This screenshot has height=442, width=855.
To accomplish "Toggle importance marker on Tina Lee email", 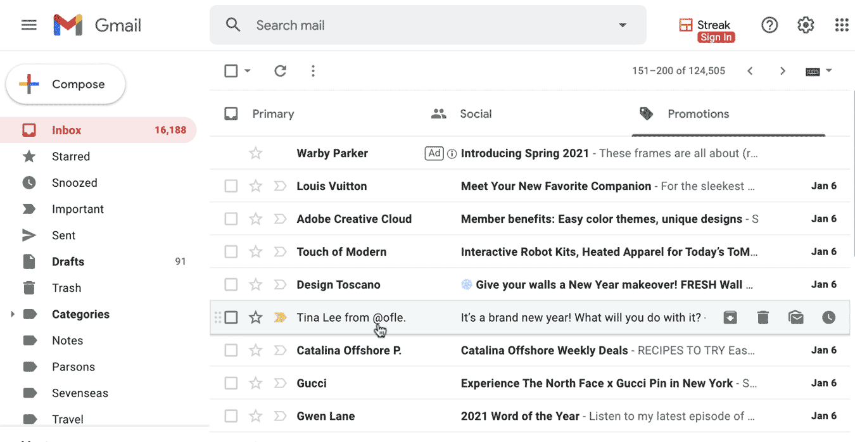I will (280, 317).
